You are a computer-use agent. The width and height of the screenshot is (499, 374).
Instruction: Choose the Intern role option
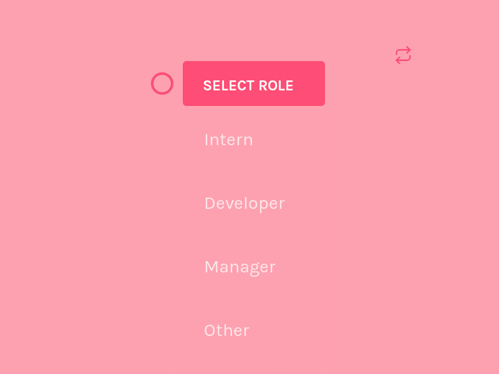coord(228,140)
